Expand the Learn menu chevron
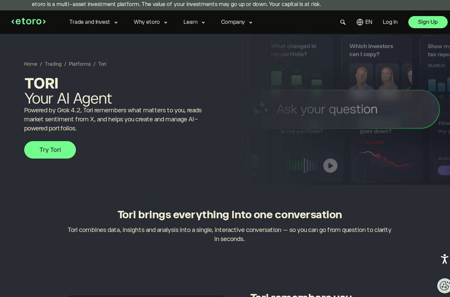The width and height of the screenshot is (450, 297). click(x=203, y=22)
